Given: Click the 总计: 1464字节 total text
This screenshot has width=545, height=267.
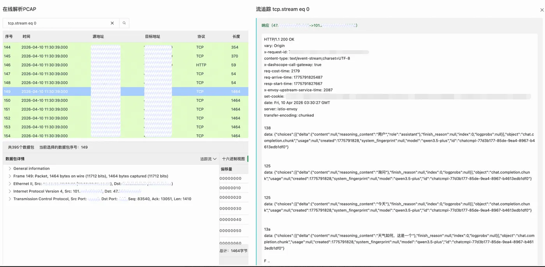Looking at the screenshot, I should (234, 251).
